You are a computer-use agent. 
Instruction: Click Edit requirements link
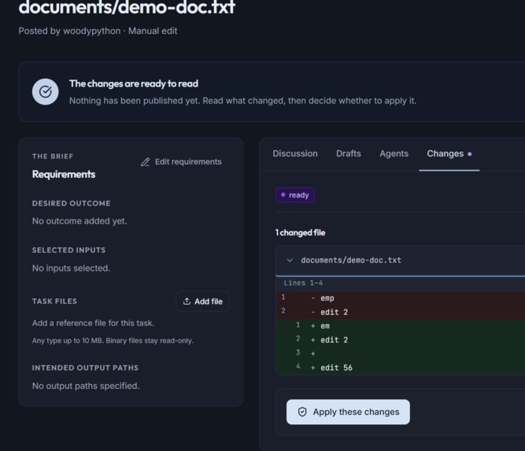coord(181,162)
